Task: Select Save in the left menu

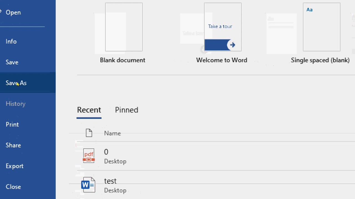Action: point(12,62)
